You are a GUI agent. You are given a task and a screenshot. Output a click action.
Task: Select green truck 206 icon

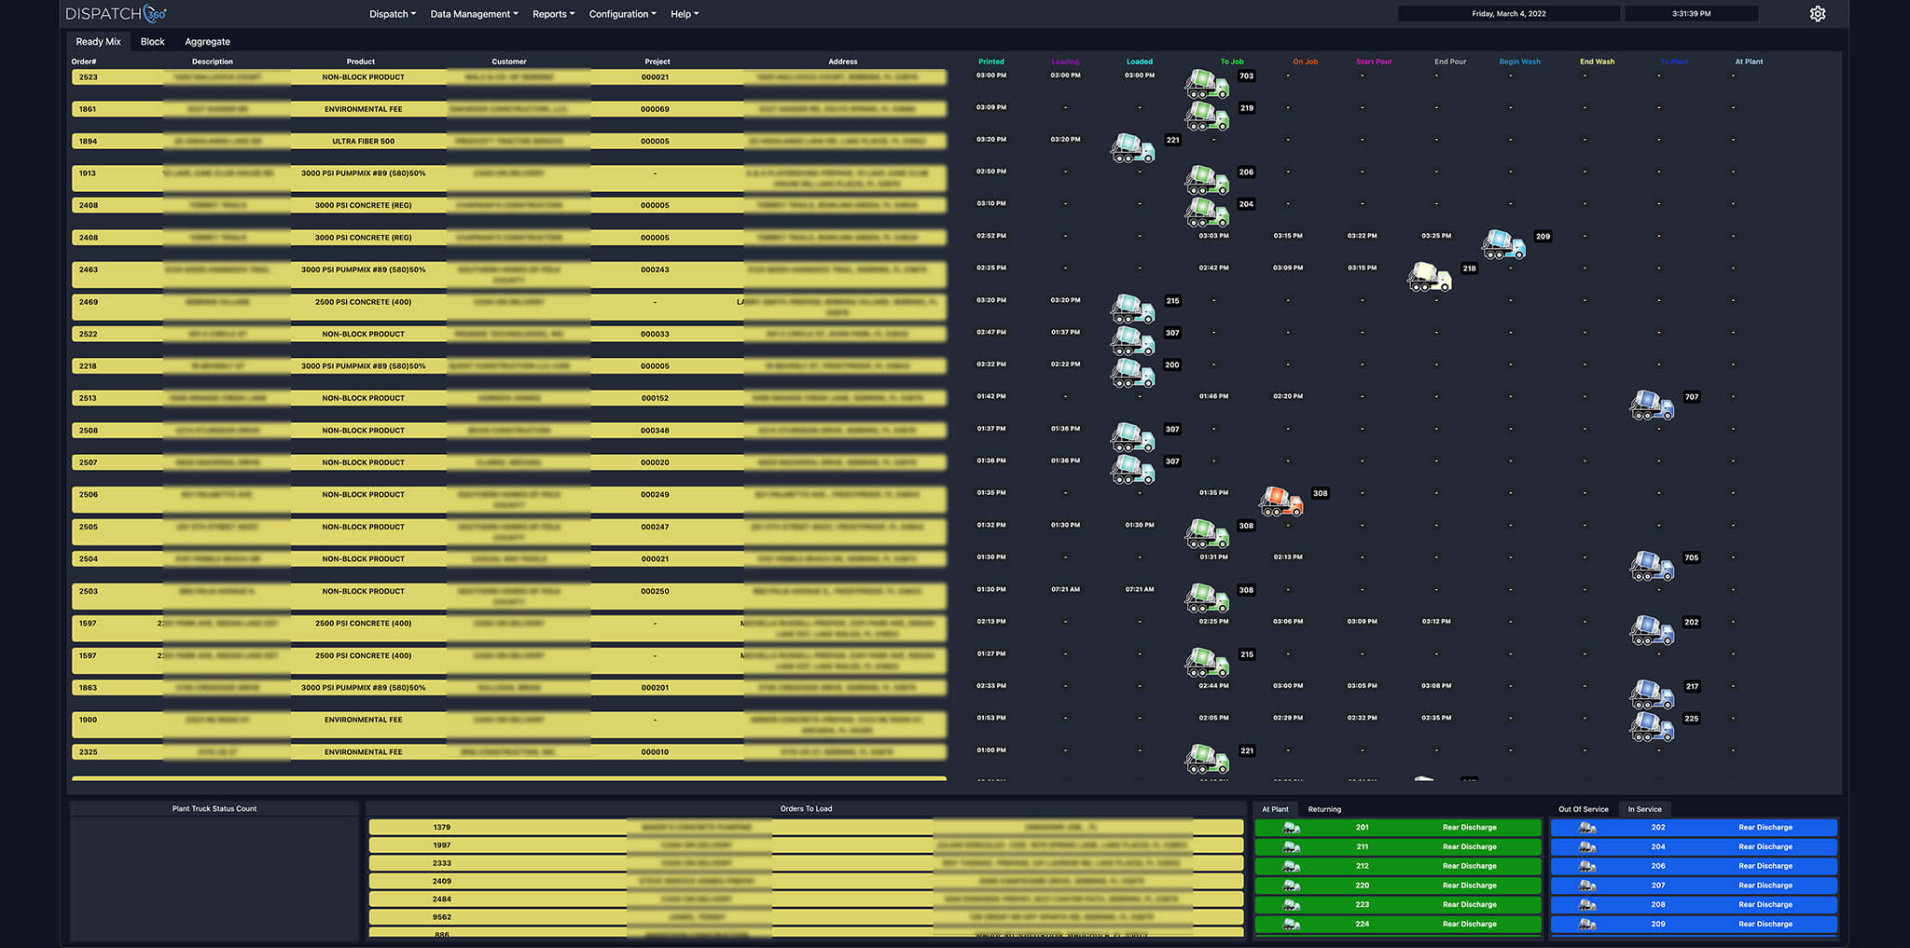click(x=1207, y=180)
